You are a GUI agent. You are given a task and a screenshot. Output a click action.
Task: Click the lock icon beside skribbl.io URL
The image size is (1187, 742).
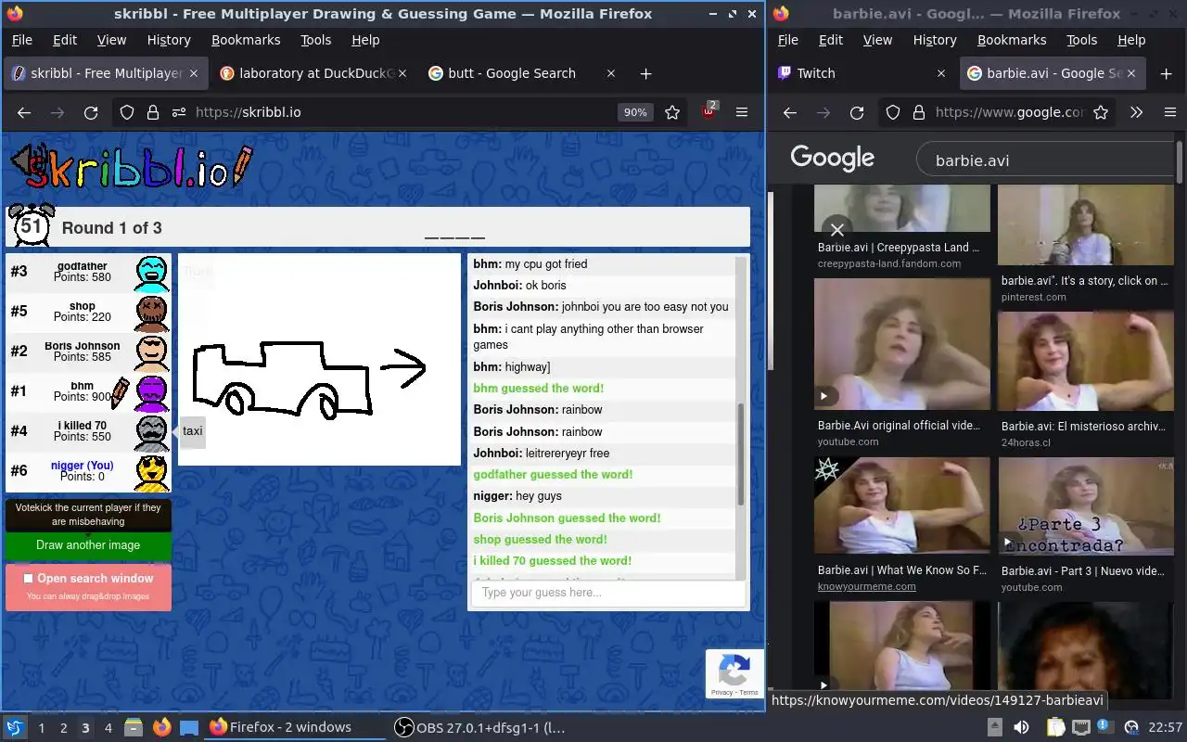click(x=152, y=112)
